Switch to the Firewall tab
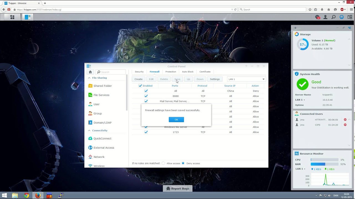 click(x=154, y=72)
